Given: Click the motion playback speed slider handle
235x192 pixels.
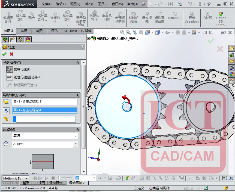Looking at the screenshot, I should 59,178.
